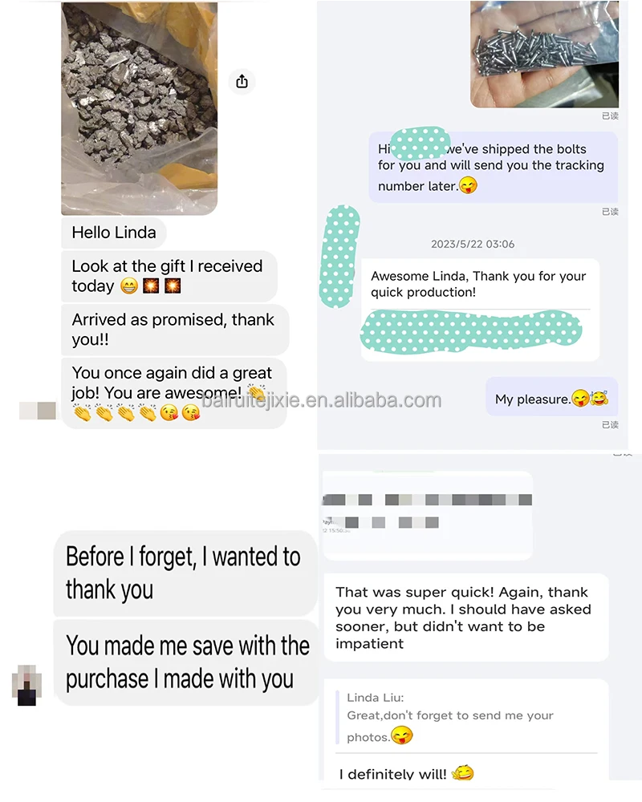Select the 'we've shipped the bolts' message
Viewport: 642px width, 802px height.
click(493, 168)
